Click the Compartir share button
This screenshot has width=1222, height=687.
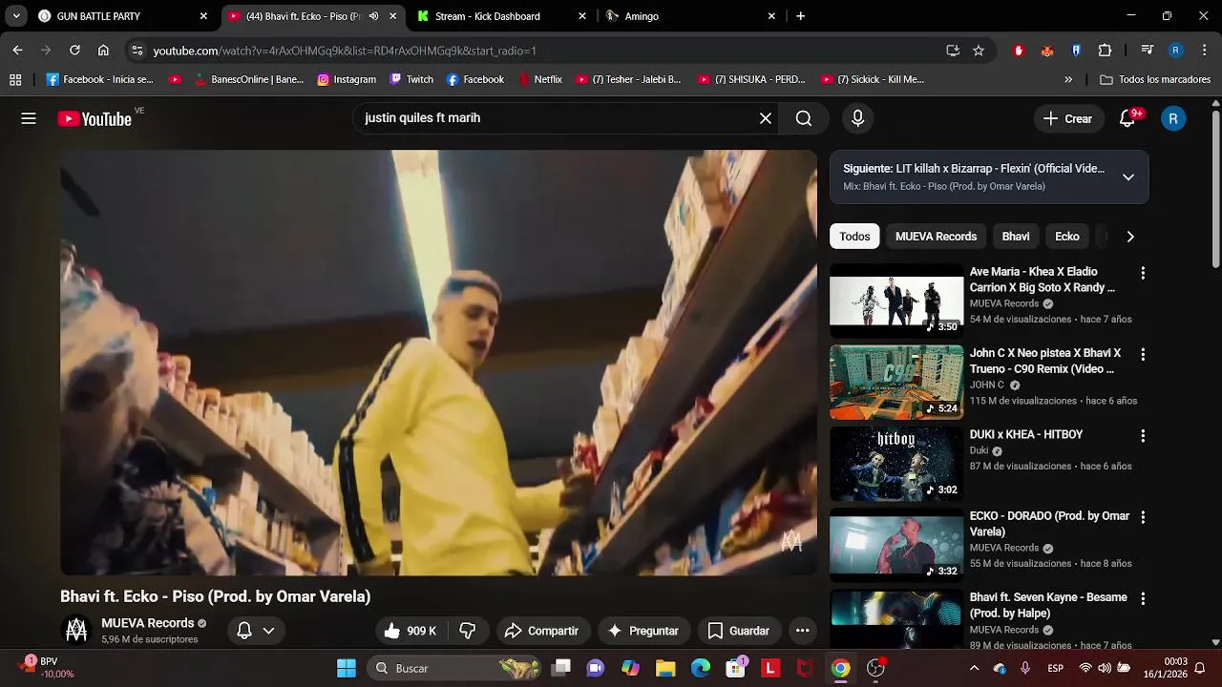[x=541, y=631]
